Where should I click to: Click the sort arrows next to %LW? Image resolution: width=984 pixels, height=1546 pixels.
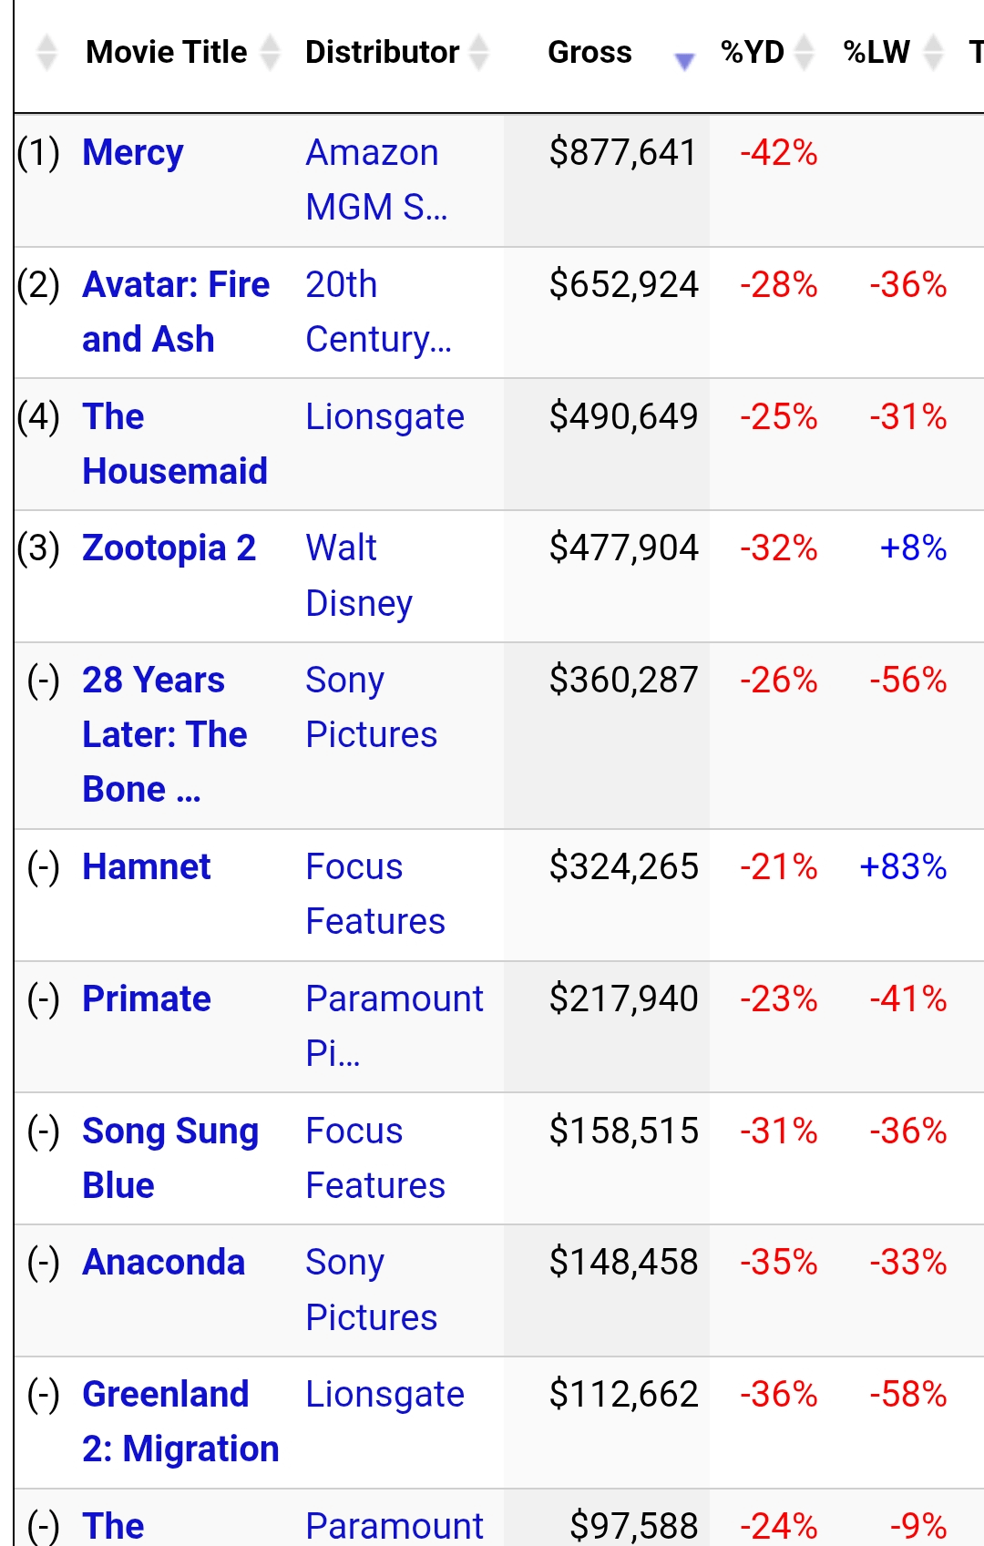[933, 53]
